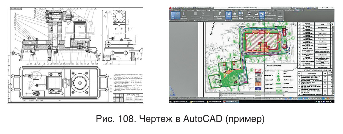Image resolution: width=343 pixels, height=134 pixels.
Task: Arrange windows Слева направо
Action: [270, 15]
